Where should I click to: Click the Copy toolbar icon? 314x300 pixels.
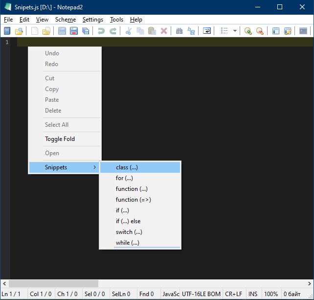click(140, 31)
